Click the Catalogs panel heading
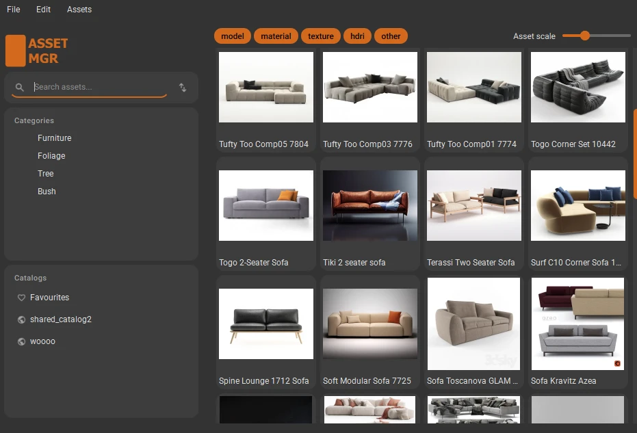This screenshot has height=433, width=637. click(x=31, y=278)
